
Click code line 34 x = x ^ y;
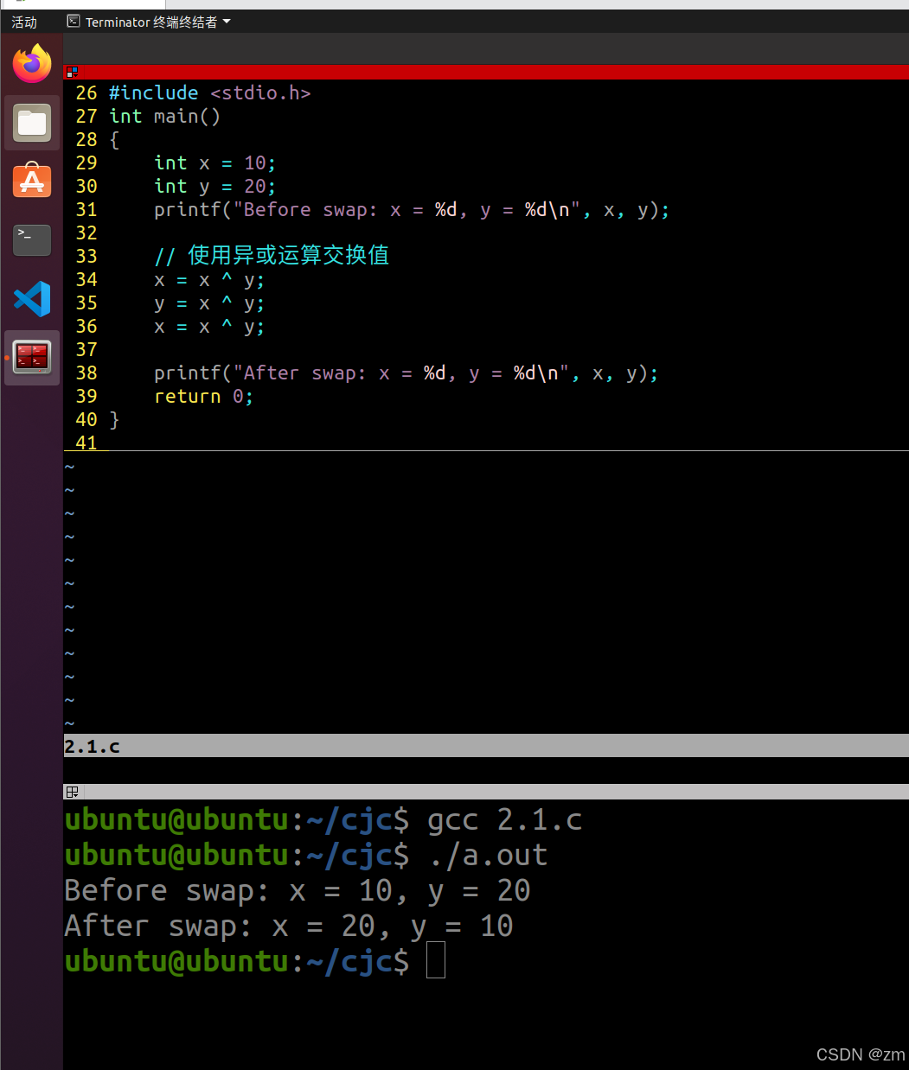209,279
